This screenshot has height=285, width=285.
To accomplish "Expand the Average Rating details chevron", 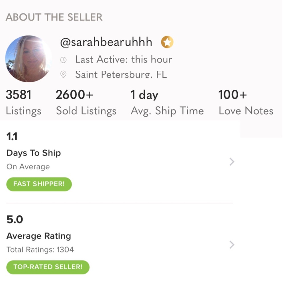I will pos(232,245).
